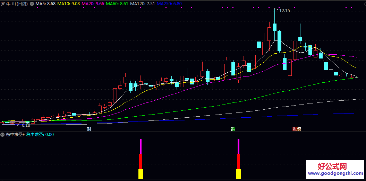
Task: Expand the 稳中求圣F indicator panel dropdown
Action: [x=3, y=135]
